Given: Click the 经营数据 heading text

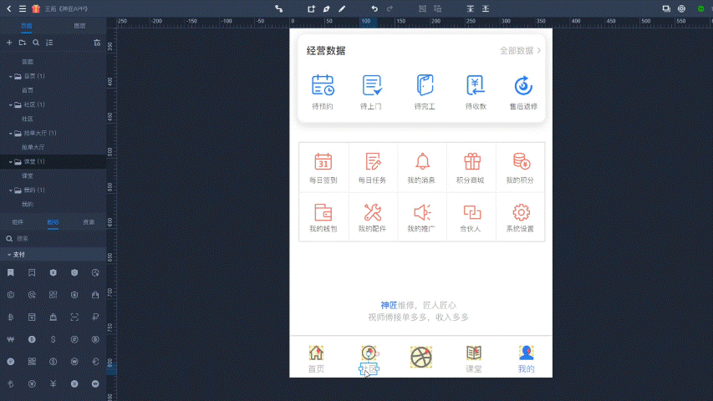Looking at the screenshot, I should point(326,50).
